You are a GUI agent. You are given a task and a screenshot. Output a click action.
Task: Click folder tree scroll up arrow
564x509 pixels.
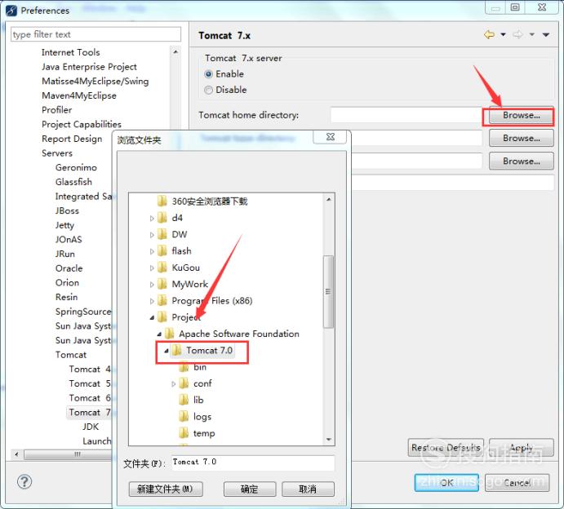328,199
